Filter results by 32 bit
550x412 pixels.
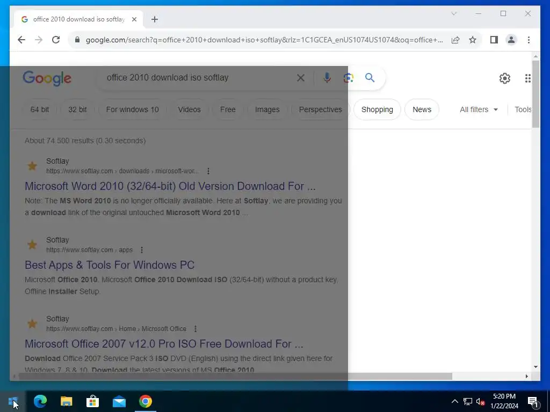tap(77, 109)
